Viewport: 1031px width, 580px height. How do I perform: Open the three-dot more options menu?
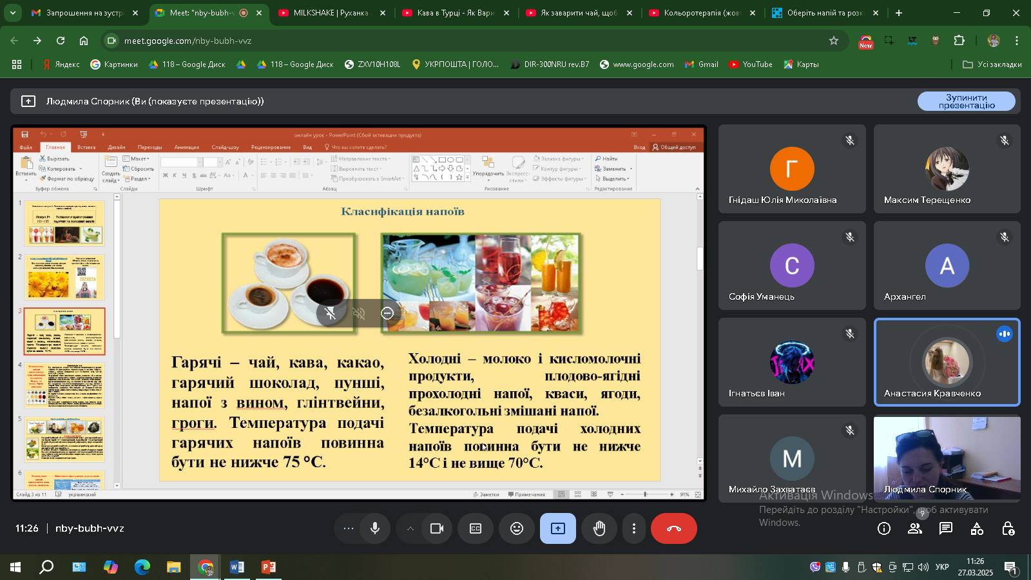pyautogui.click(x=634, y=528)
